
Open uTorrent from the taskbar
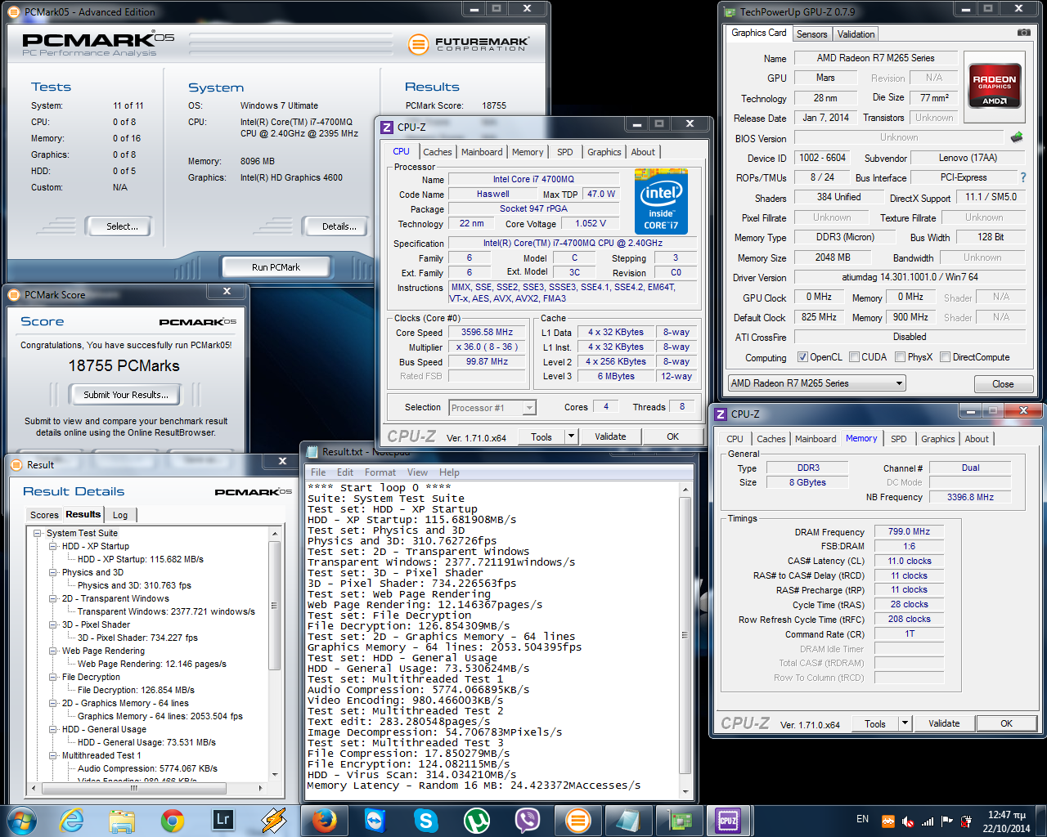tap(476, 820)
